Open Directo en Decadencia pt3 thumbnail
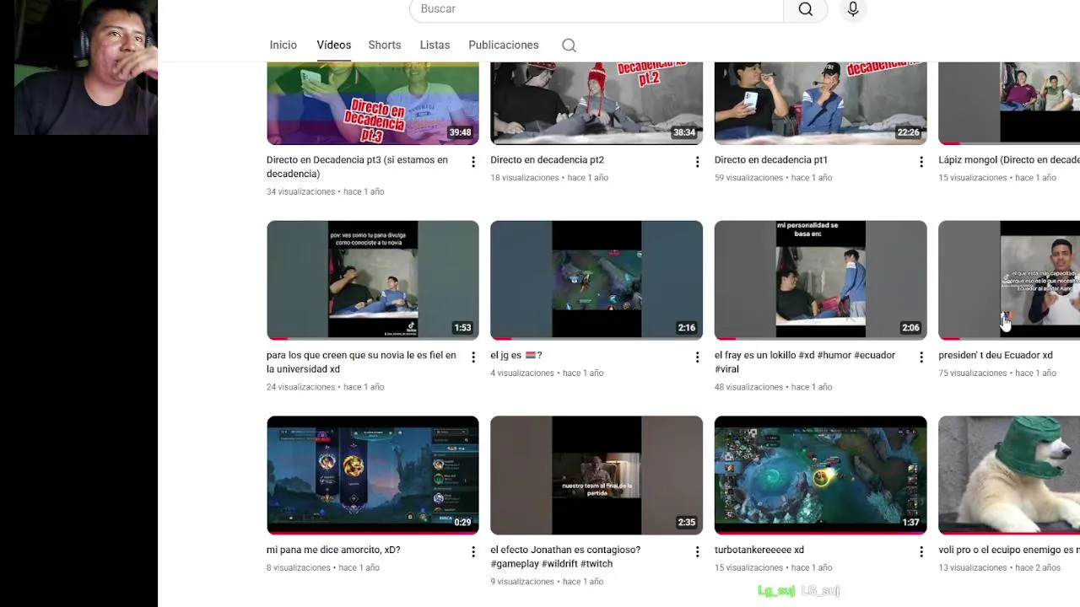The height and width of the screenshot is (607, 1080). tap(373, 103)
